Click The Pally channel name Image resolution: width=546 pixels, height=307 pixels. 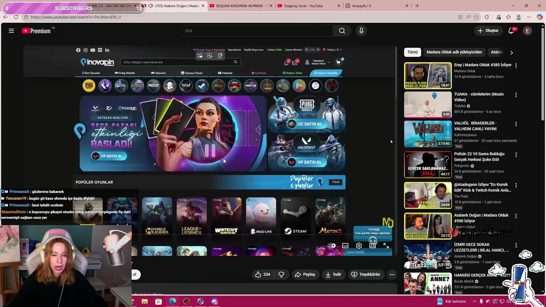(x=462, y=196)
